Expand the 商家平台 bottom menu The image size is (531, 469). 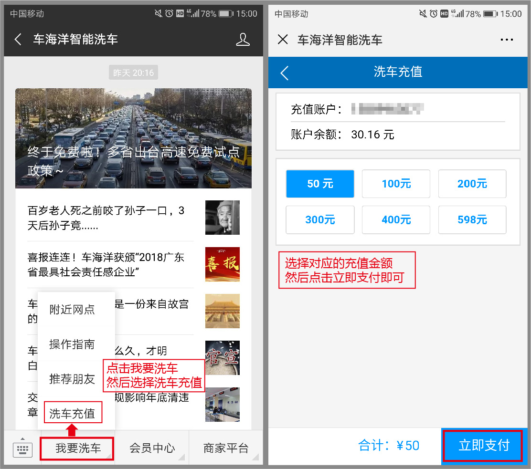(x=226, y=448)
